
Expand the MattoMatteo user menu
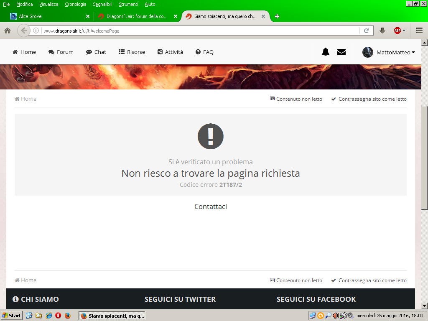(x=413, y=52)
